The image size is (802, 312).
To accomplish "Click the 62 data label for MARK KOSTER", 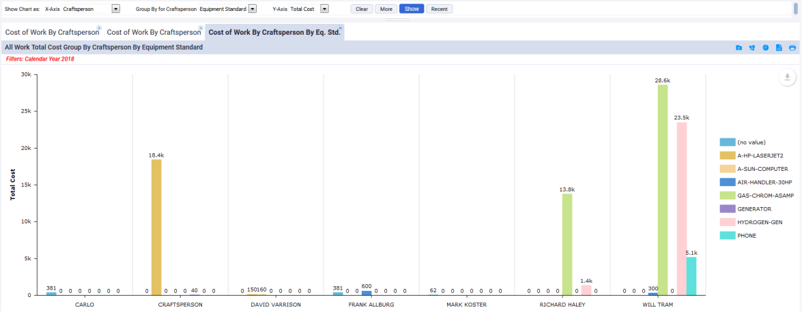I will tap(433, 290).
